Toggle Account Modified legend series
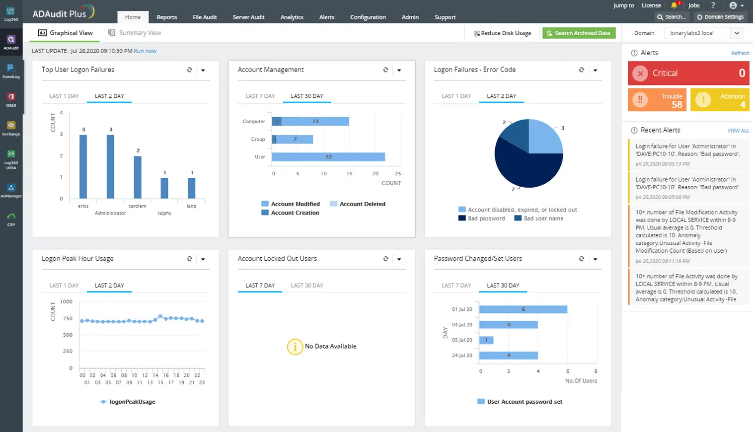This screenshot has height=432, width=753. 291,204
